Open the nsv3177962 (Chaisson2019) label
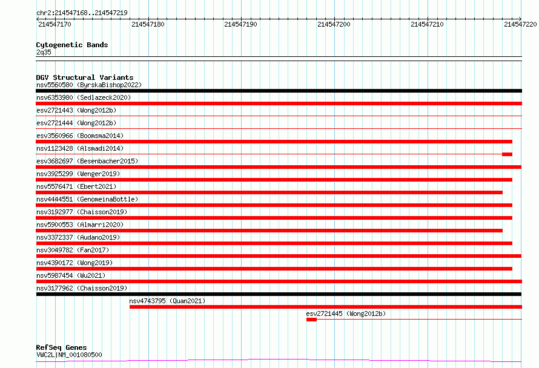Image resolution: width=539 pixels, height=368 pixels. (82, 288)
